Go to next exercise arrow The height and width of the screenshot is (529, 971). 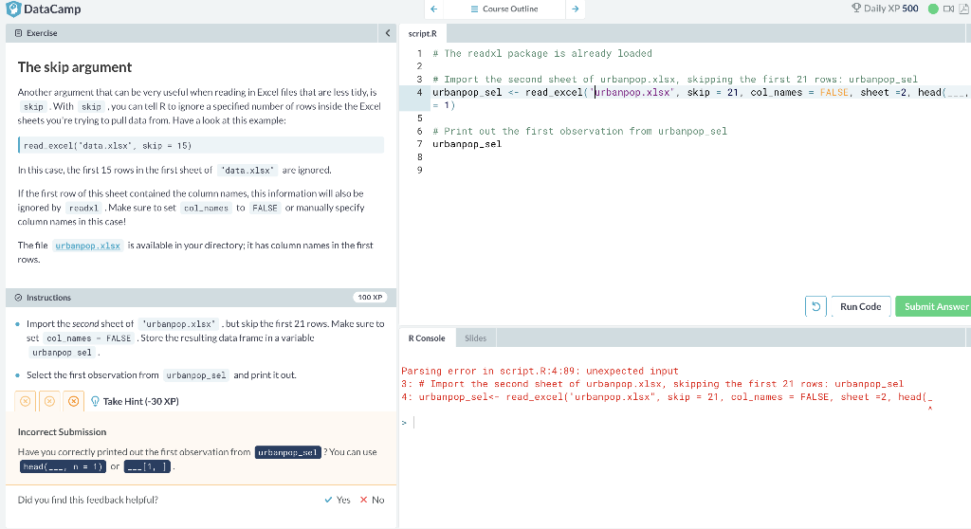576,9
